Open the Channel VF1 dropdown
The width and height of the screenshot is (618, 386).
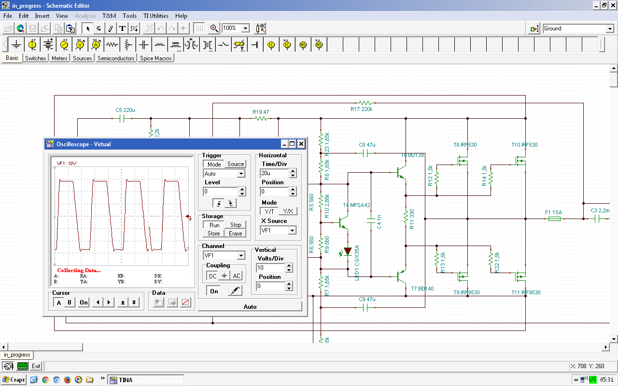tap(241, 256)
